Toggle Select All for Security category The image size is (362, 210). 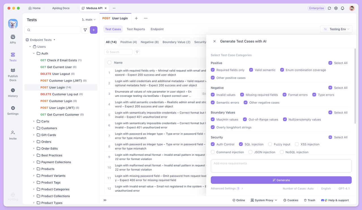point(330,137)
